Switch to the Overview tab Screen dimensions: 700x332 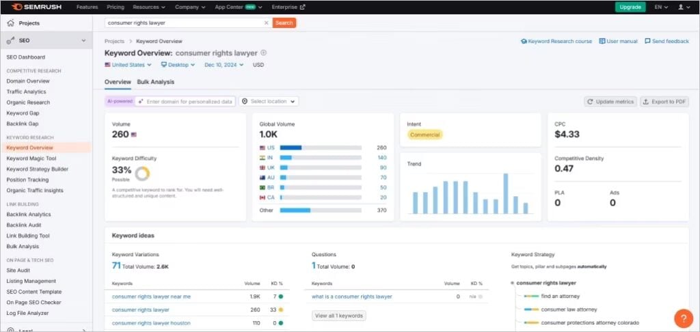point(118,82)
